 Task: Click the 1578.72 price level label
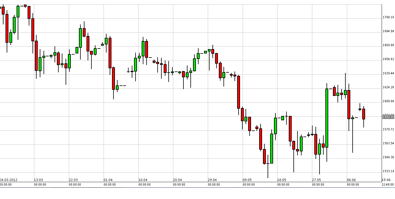388,129
